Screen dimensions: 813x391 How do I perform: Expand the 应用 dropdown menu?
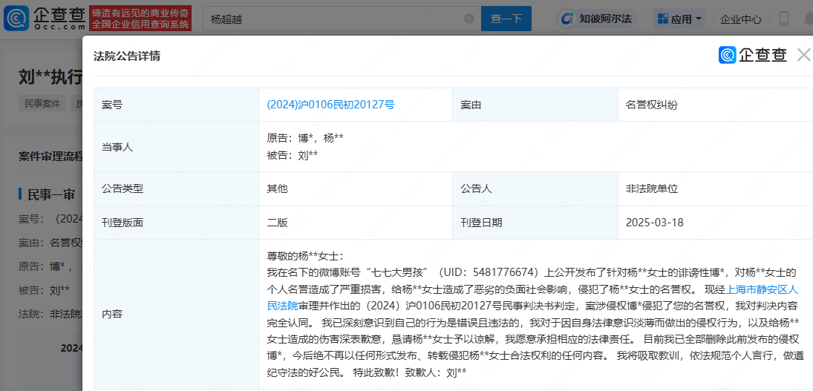tap(680, 19)
